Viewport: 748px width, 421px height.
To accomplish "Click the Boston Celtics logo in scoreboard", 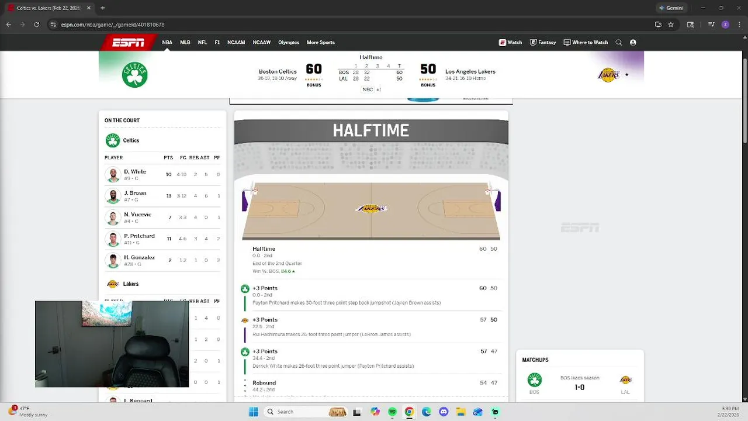I will tap(134, 75).
